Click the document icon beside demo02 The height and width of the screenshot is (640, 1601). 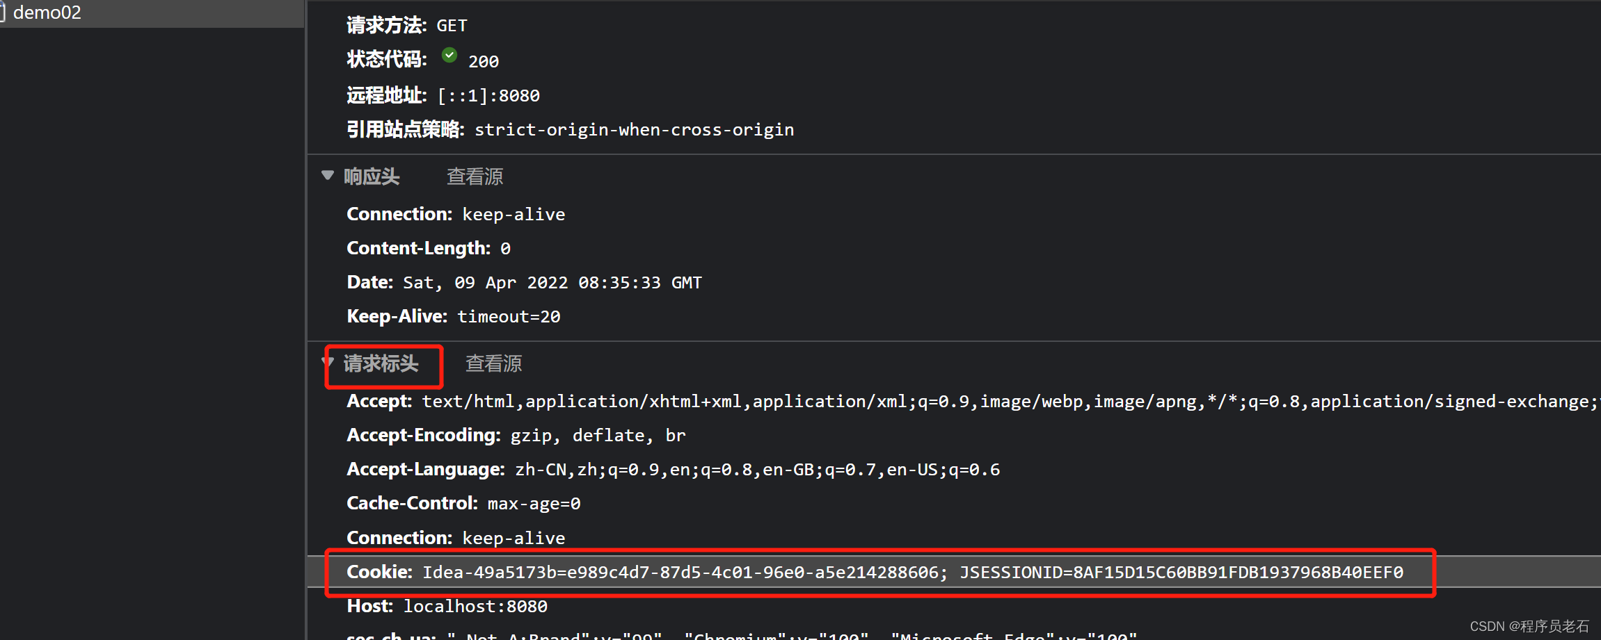click(2, 13)
